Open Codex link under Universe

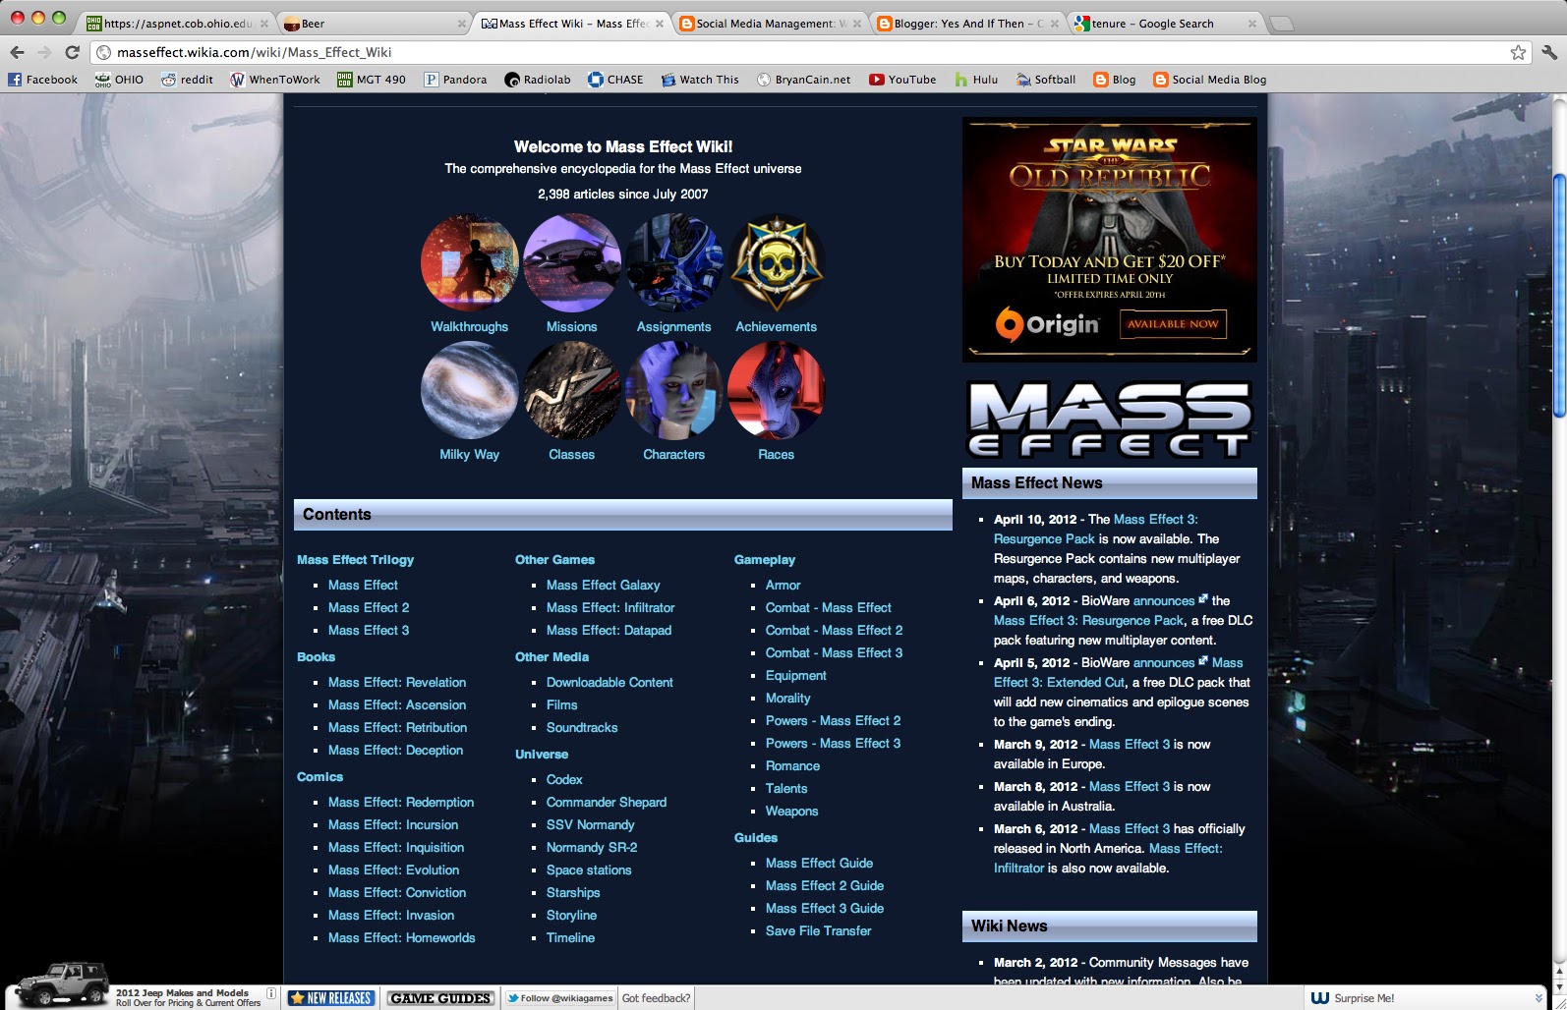564,779
